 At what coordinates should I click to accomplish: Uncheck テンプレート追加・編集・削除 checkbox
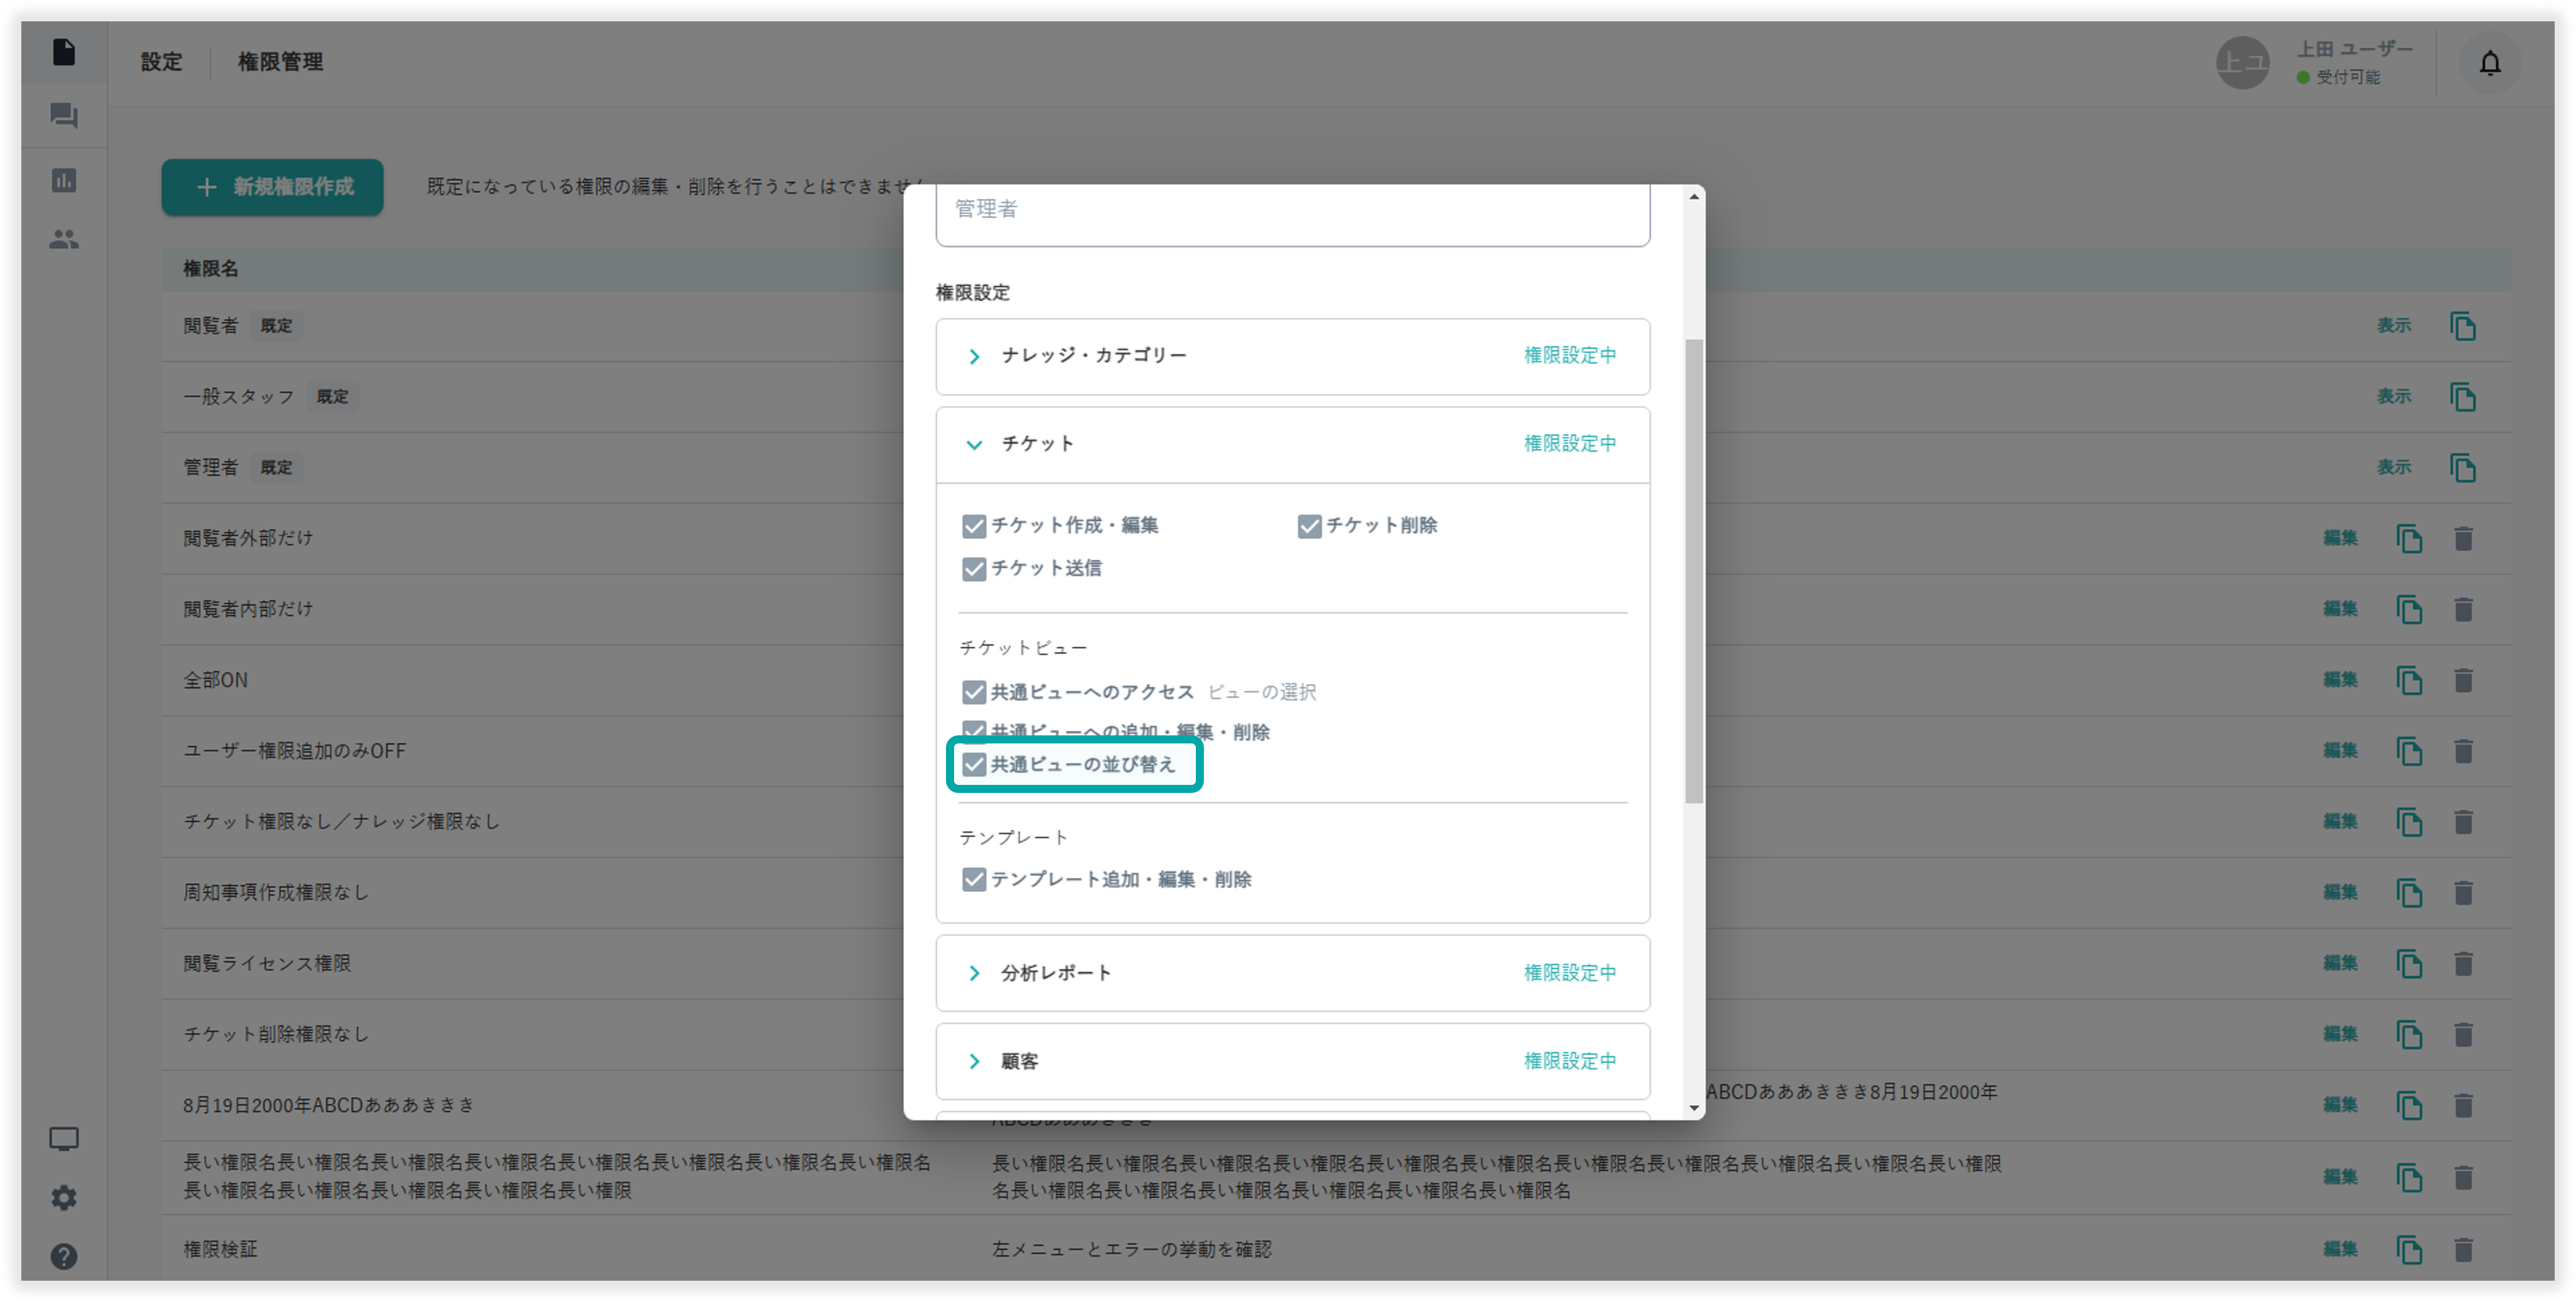coord(973,880)
